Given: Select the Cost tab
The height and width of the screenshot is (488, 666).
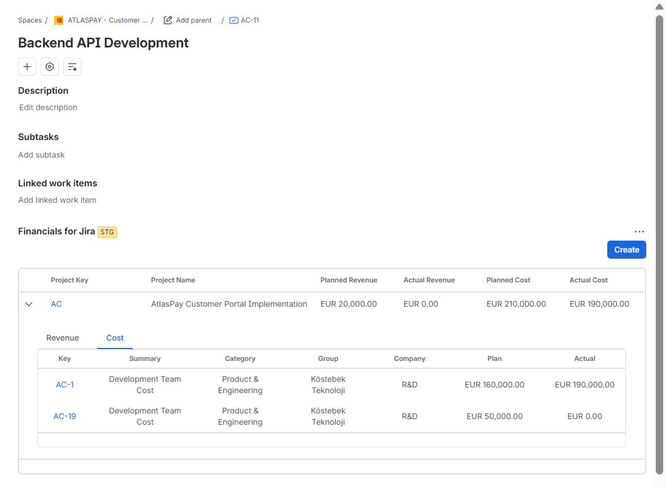Looking at the screenshot, I should coord(115,338).
